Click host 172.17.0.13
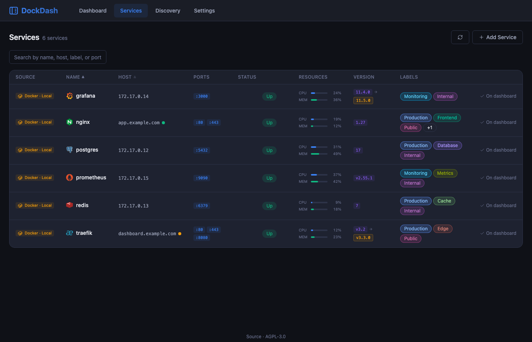Viewport: 532px width, 342px height. 133,206
